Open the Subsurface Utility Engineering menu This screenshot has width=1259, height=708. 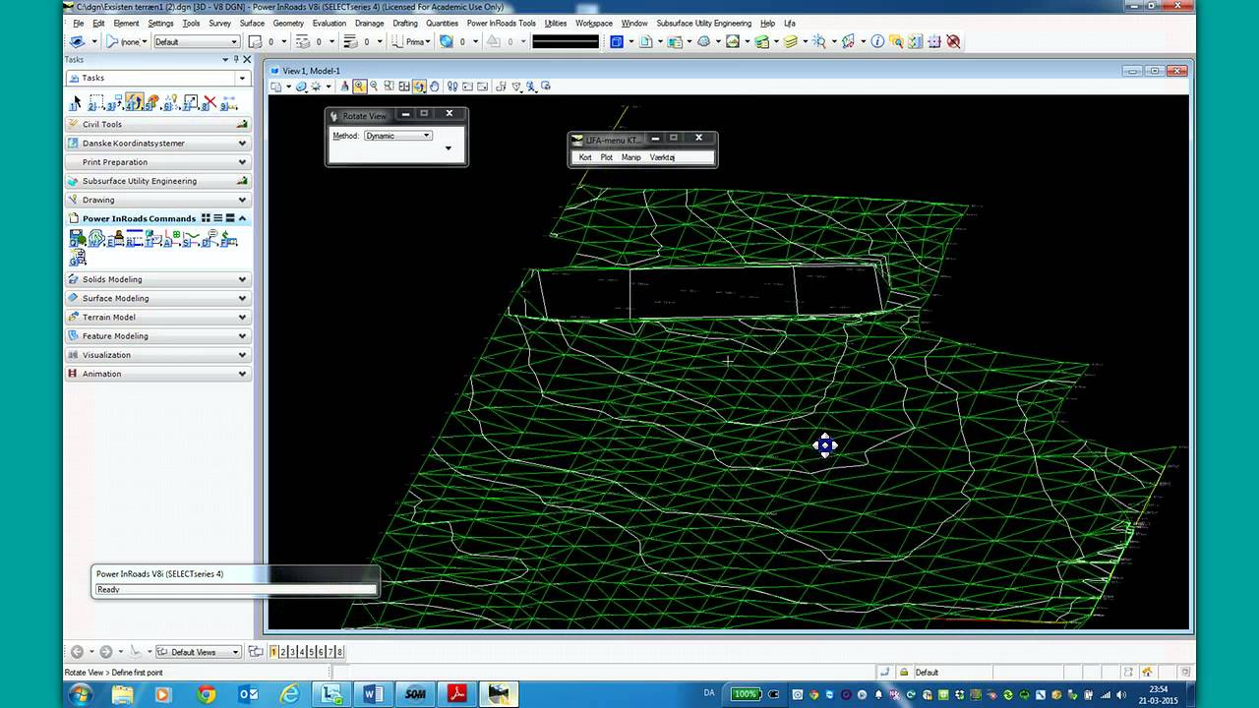(703, 23)
